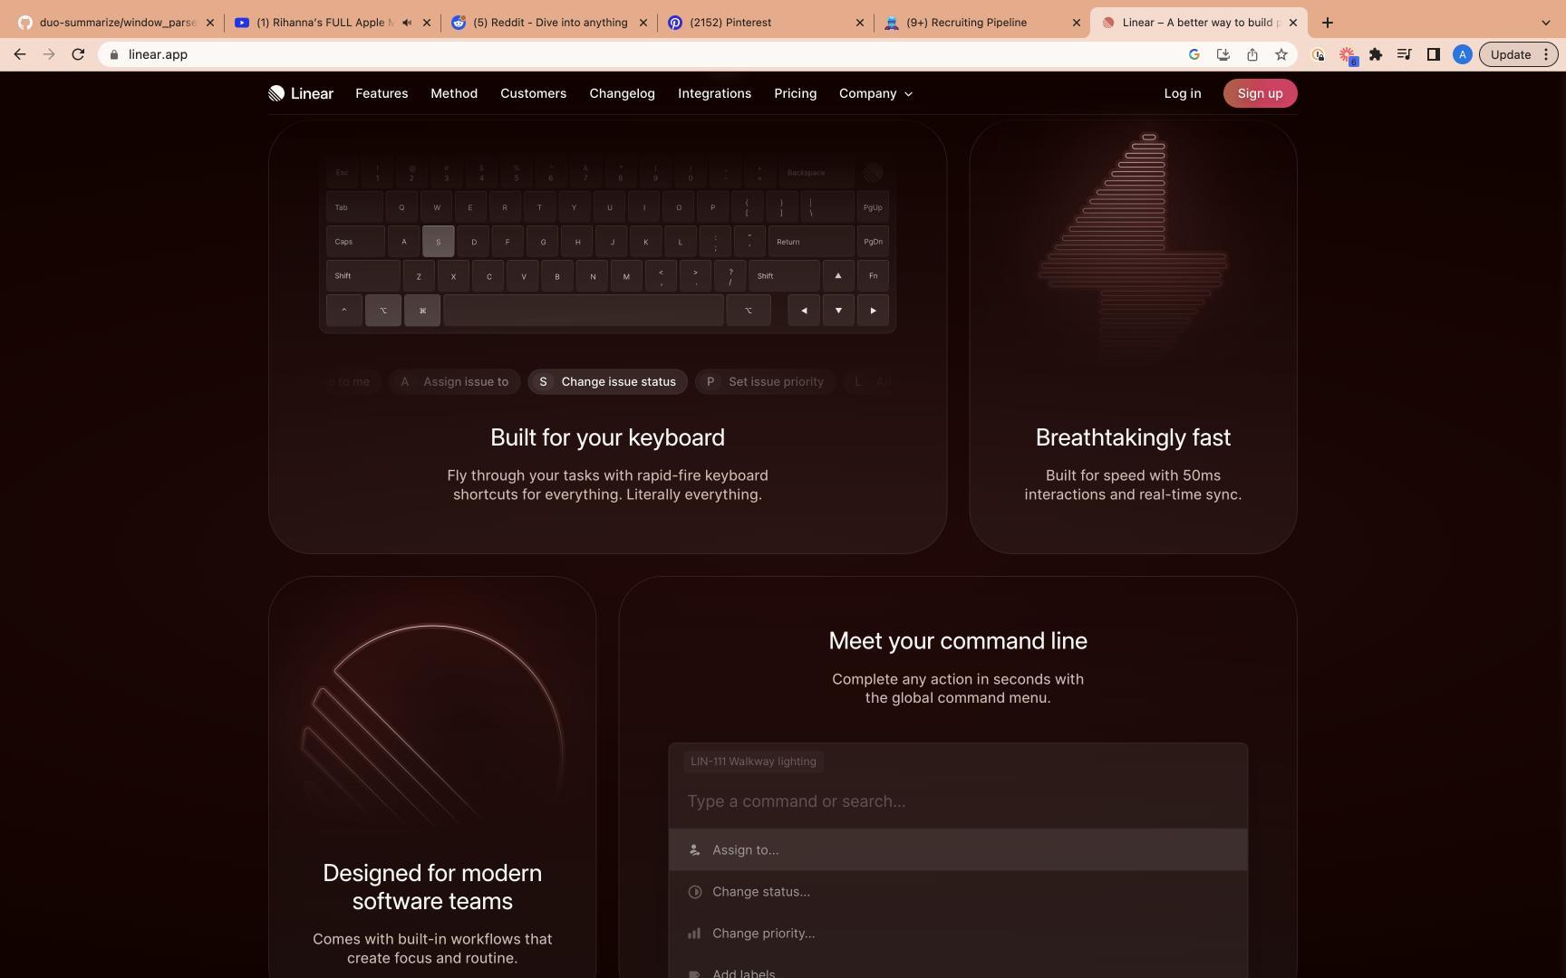Open the Changelog page
Screen dimensions: 1566x978
622,93
